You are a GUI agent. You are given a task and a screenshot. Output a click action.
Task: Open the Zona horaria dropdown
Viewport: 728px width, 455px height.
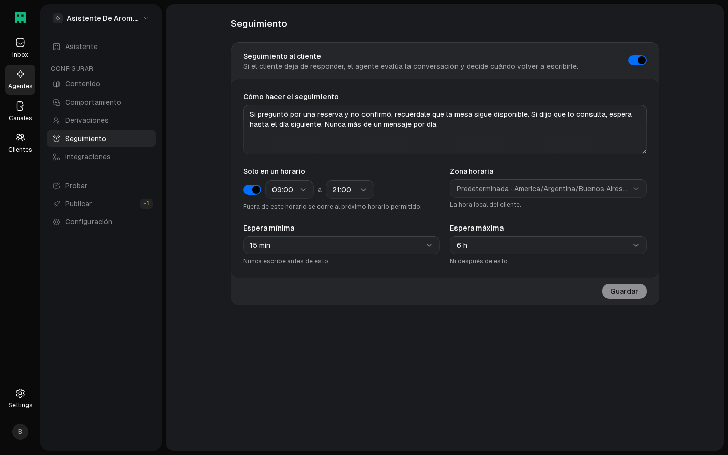(x=548, y=189)
